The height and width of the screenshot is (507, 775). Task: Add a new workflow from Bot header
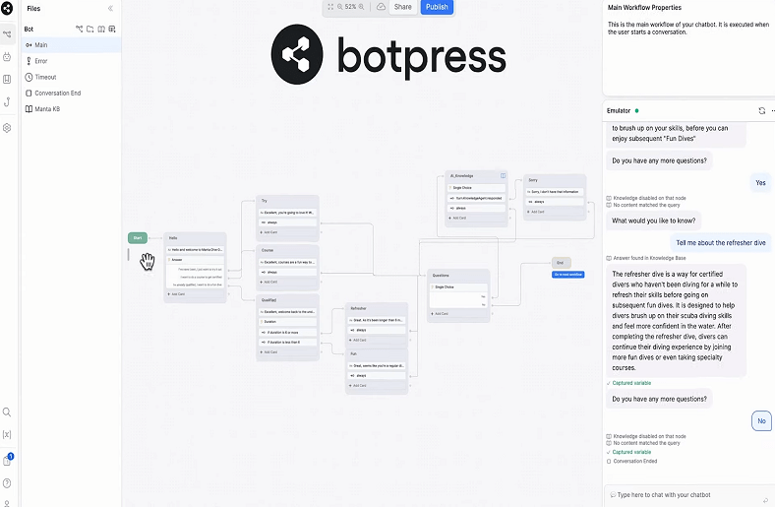79,30
